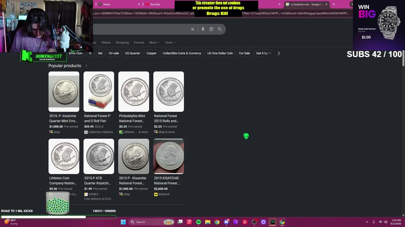This screenshot has width=405, height=227.
Task: Show more filter chips with right arrow
Action: 279,53
